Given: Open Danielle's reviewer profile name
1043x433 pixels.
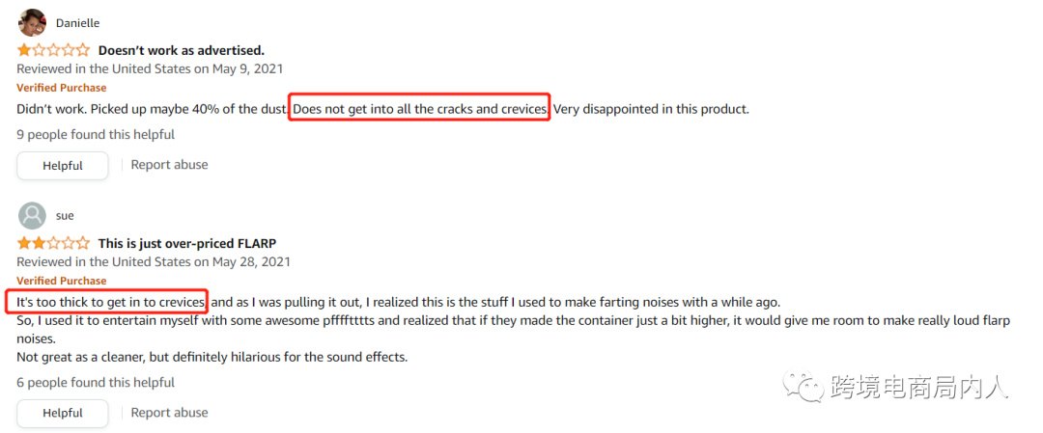Looking at the screenshot, I should point(77,23).
